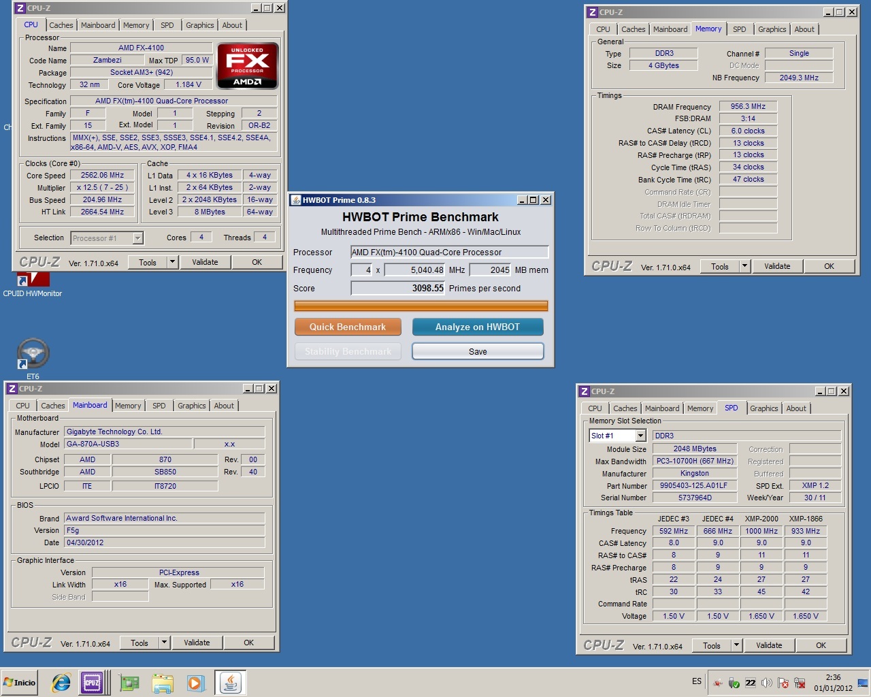871x697 pixels.
Task: Click the Z icon of the Mainboard CPU-Z window
Action: pyautogui.click(x=12, y=389)
